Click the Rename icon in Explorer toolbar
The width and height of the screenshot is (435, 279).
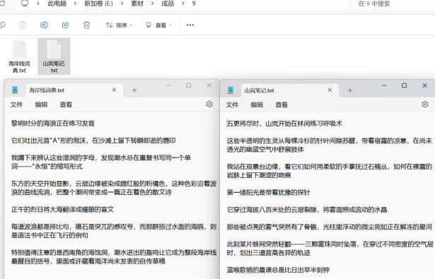[44, 25]
